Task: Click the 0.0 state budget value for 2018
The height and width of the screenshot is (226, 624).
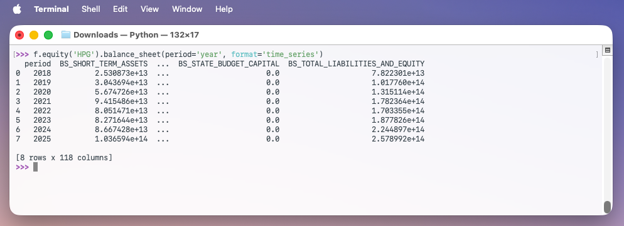Action: click(x=273, y=73)
